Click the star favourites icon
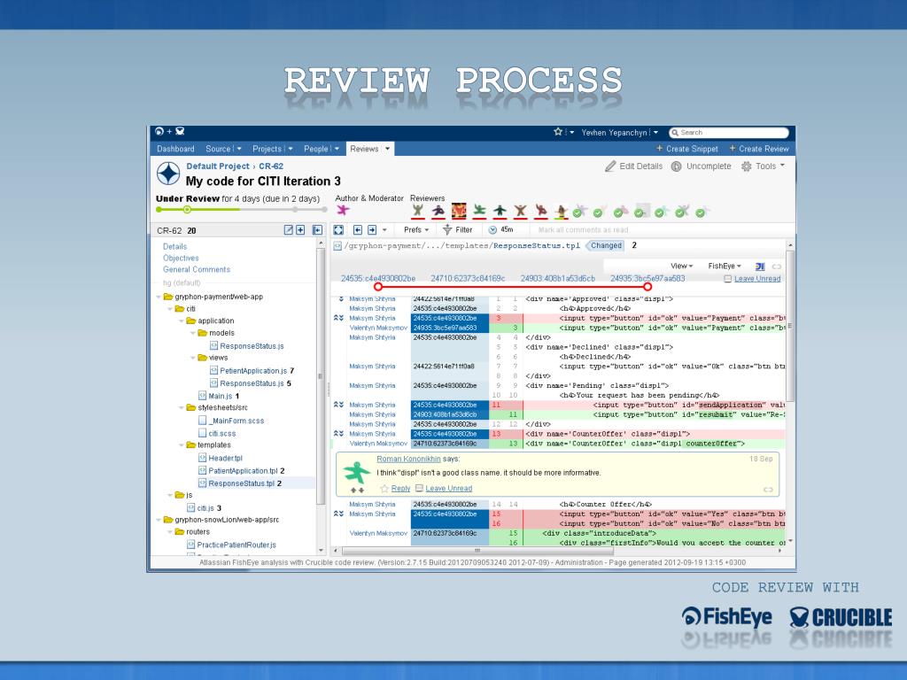Viewport: 907px width, 680px height. (558, 132)
